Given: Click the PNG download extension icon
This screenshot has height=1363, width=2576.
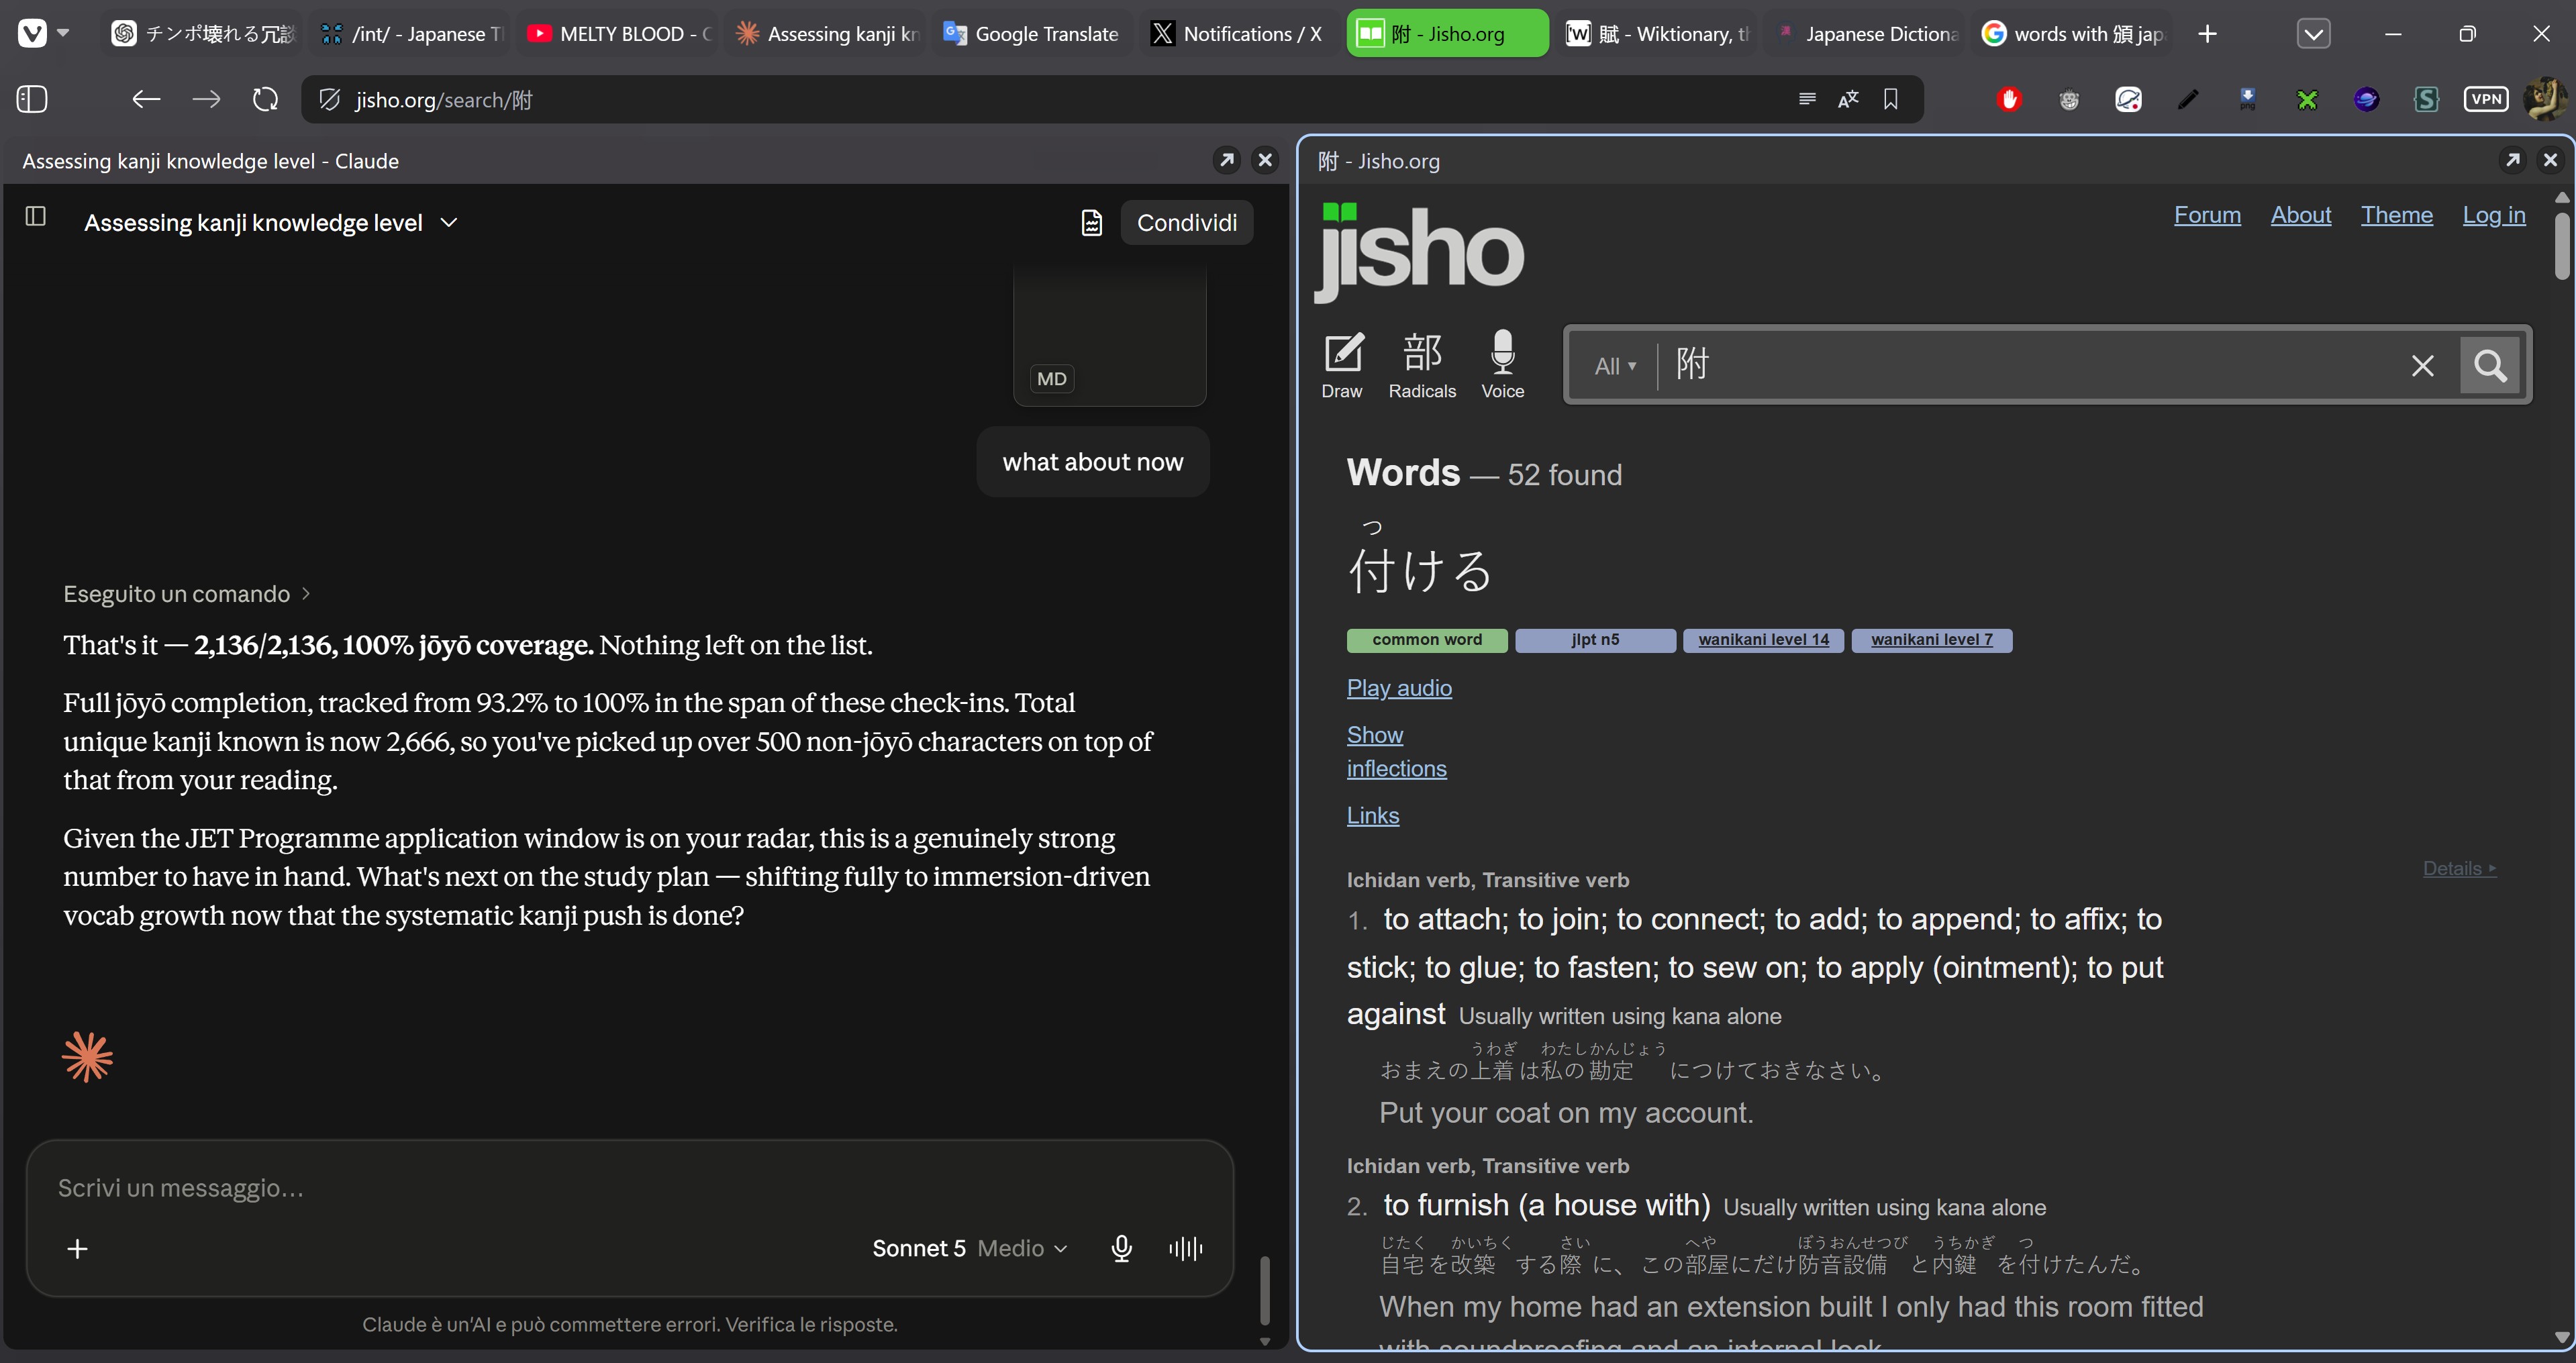Looking at the screenshot, I should coord(2247,99).
